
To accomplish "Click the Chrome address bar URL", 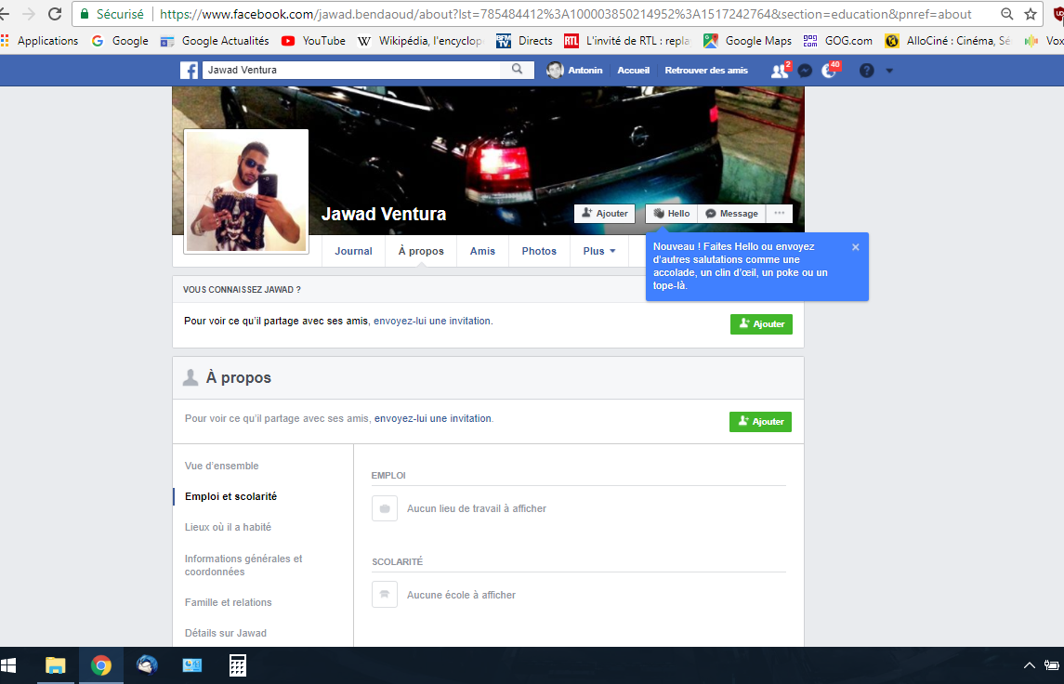I will [565, 14].
